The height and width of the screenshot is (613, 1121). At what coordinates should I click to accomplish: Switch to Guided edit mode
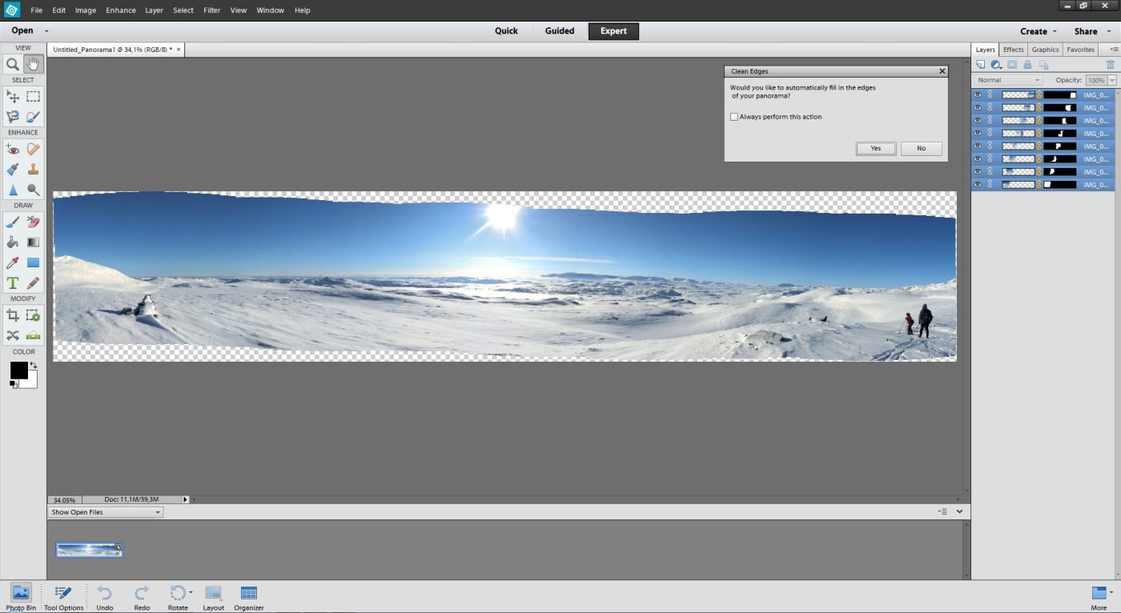point(560,31)
